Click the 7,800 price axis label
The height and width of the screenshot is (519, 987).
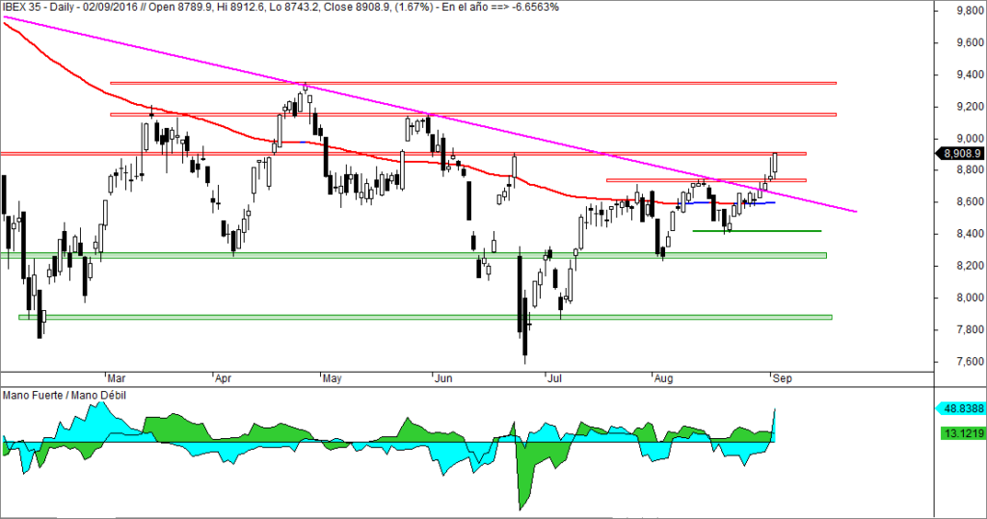[970, 329]
